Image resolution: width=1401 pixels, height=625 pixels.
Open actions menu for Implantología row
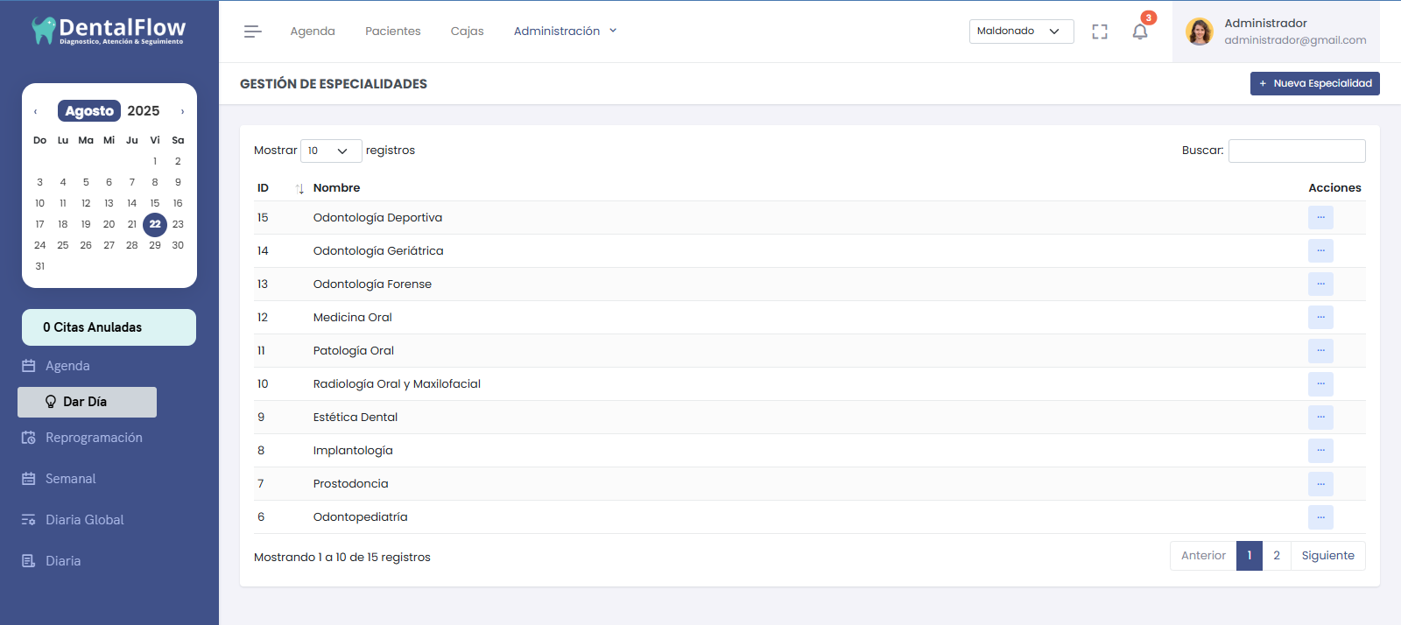pyautogui.click(x=1320, y=450)
